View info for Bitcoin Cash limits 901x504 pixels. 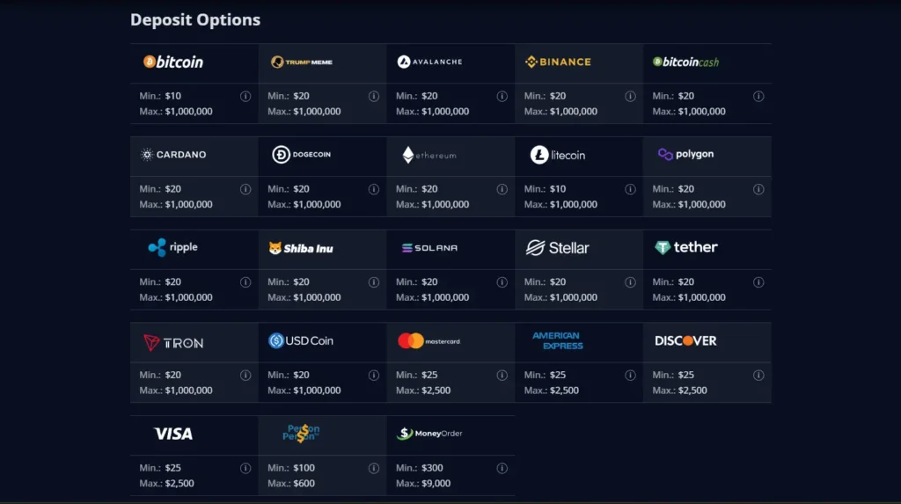coord(758,96)
